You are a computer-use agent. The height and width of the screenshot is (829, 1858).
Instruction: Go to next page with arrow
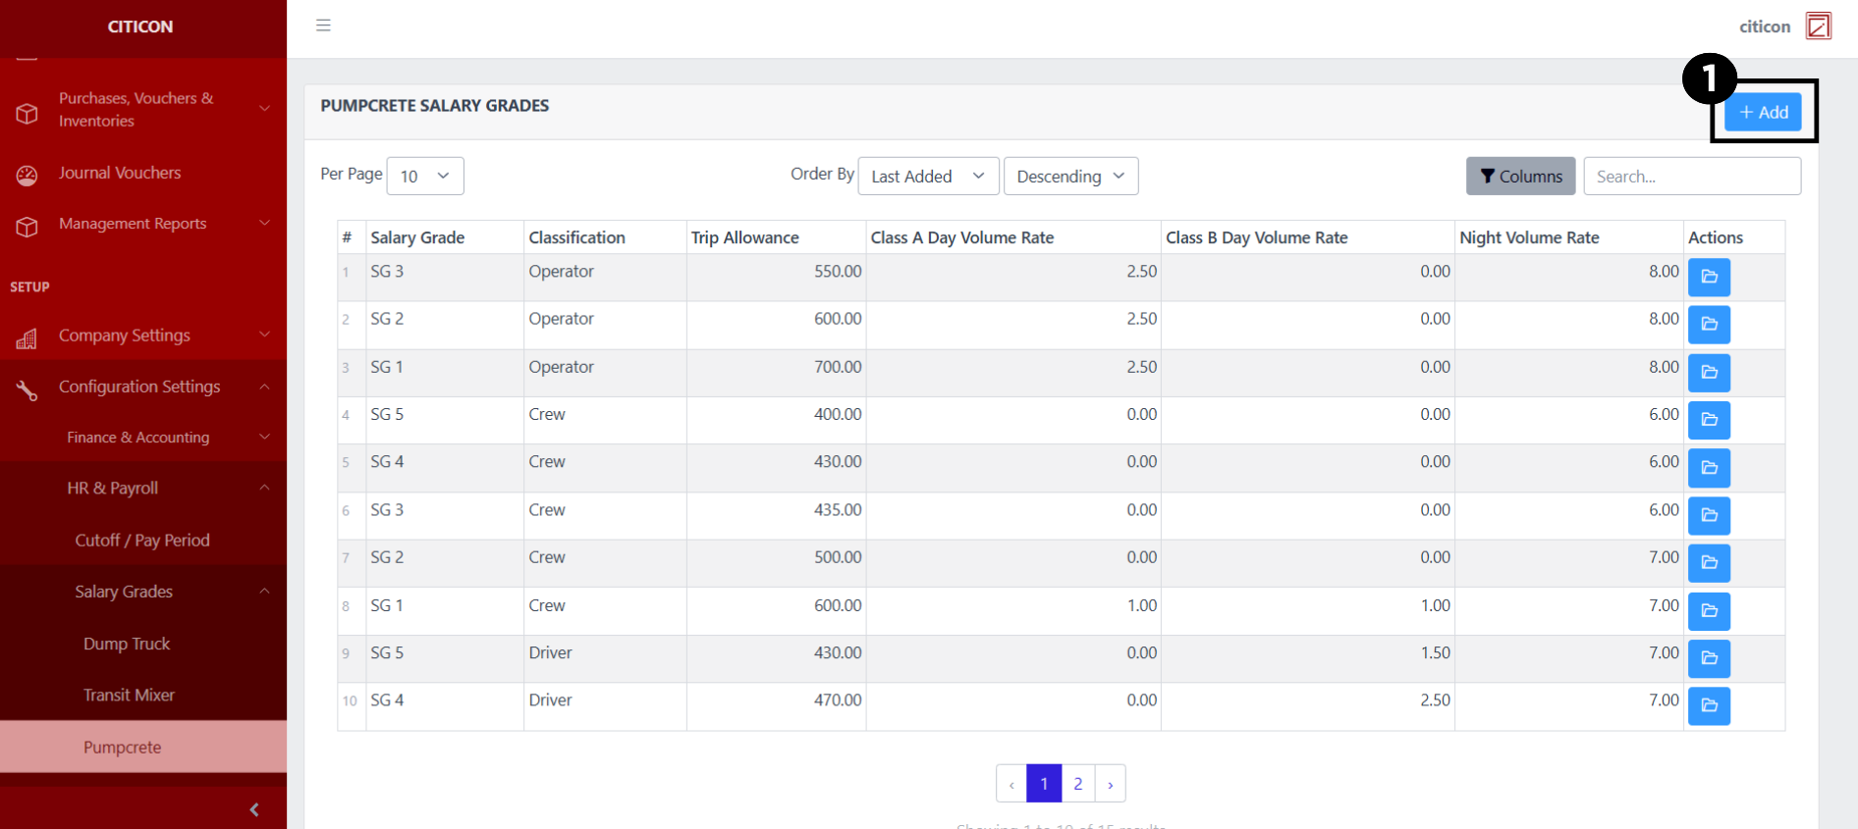1110,783
